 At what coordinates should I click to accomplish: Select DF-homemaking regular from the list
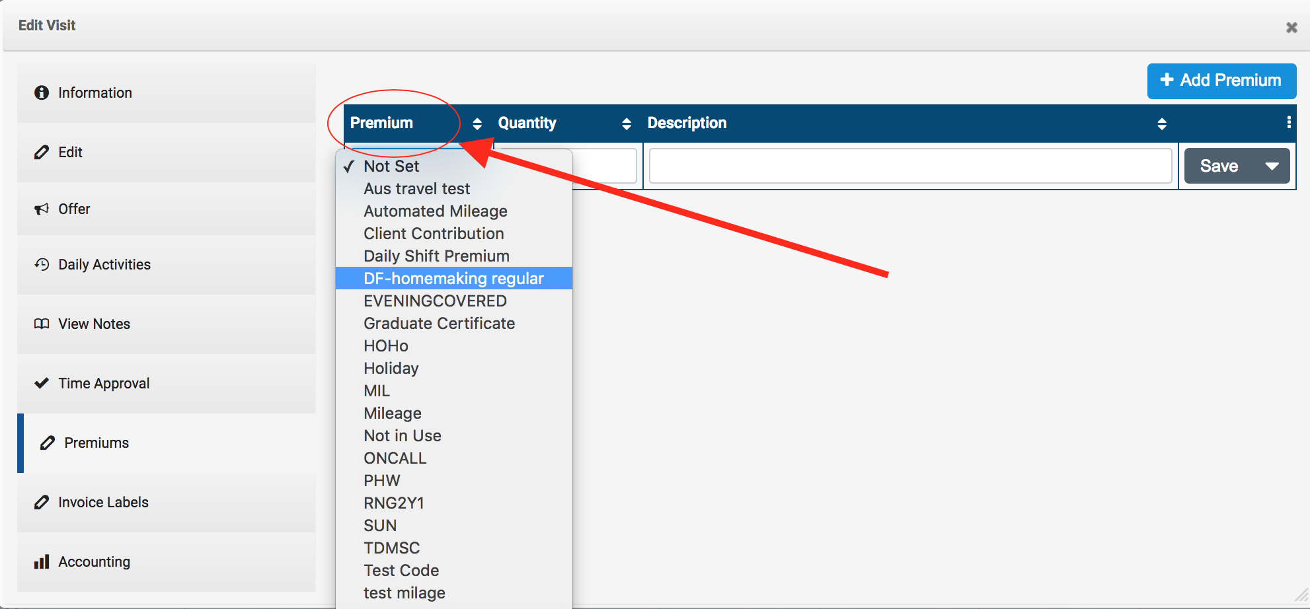453,278
